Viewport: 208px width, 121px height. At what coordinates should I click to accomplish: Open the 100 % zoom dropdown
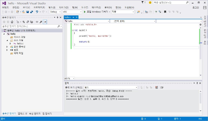tap(69, 79)
